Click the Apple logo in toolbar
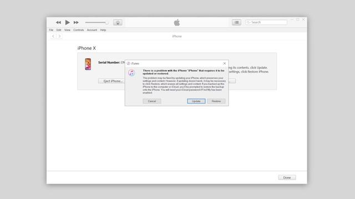355x199 pixels. 177,22
